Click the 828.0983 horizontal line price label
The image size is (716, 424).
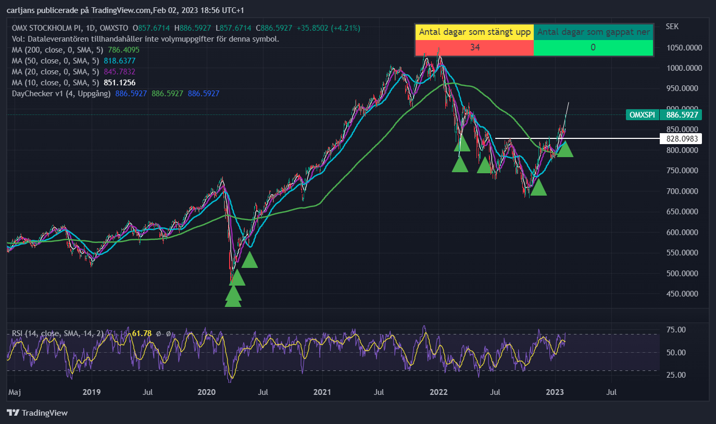[x=681, y=139]
